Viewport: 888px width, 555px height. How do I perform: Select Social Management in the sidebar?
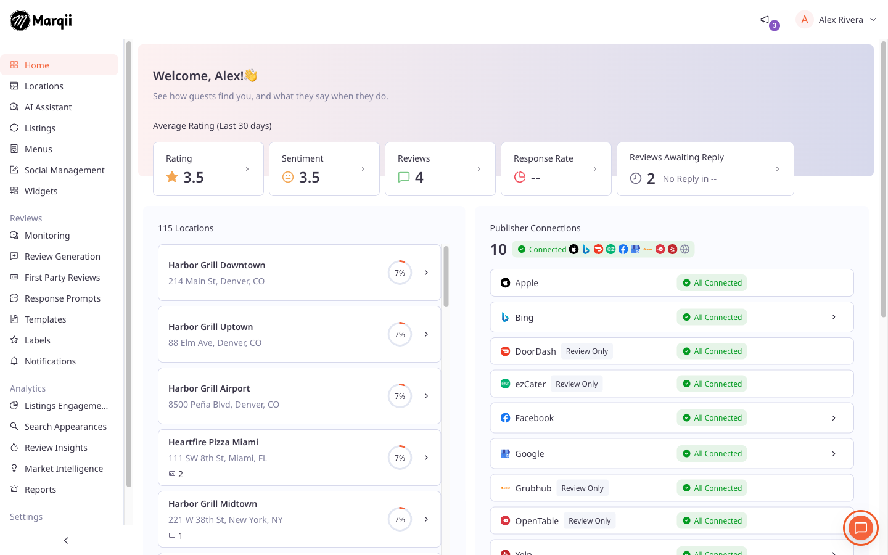(59, 170)
